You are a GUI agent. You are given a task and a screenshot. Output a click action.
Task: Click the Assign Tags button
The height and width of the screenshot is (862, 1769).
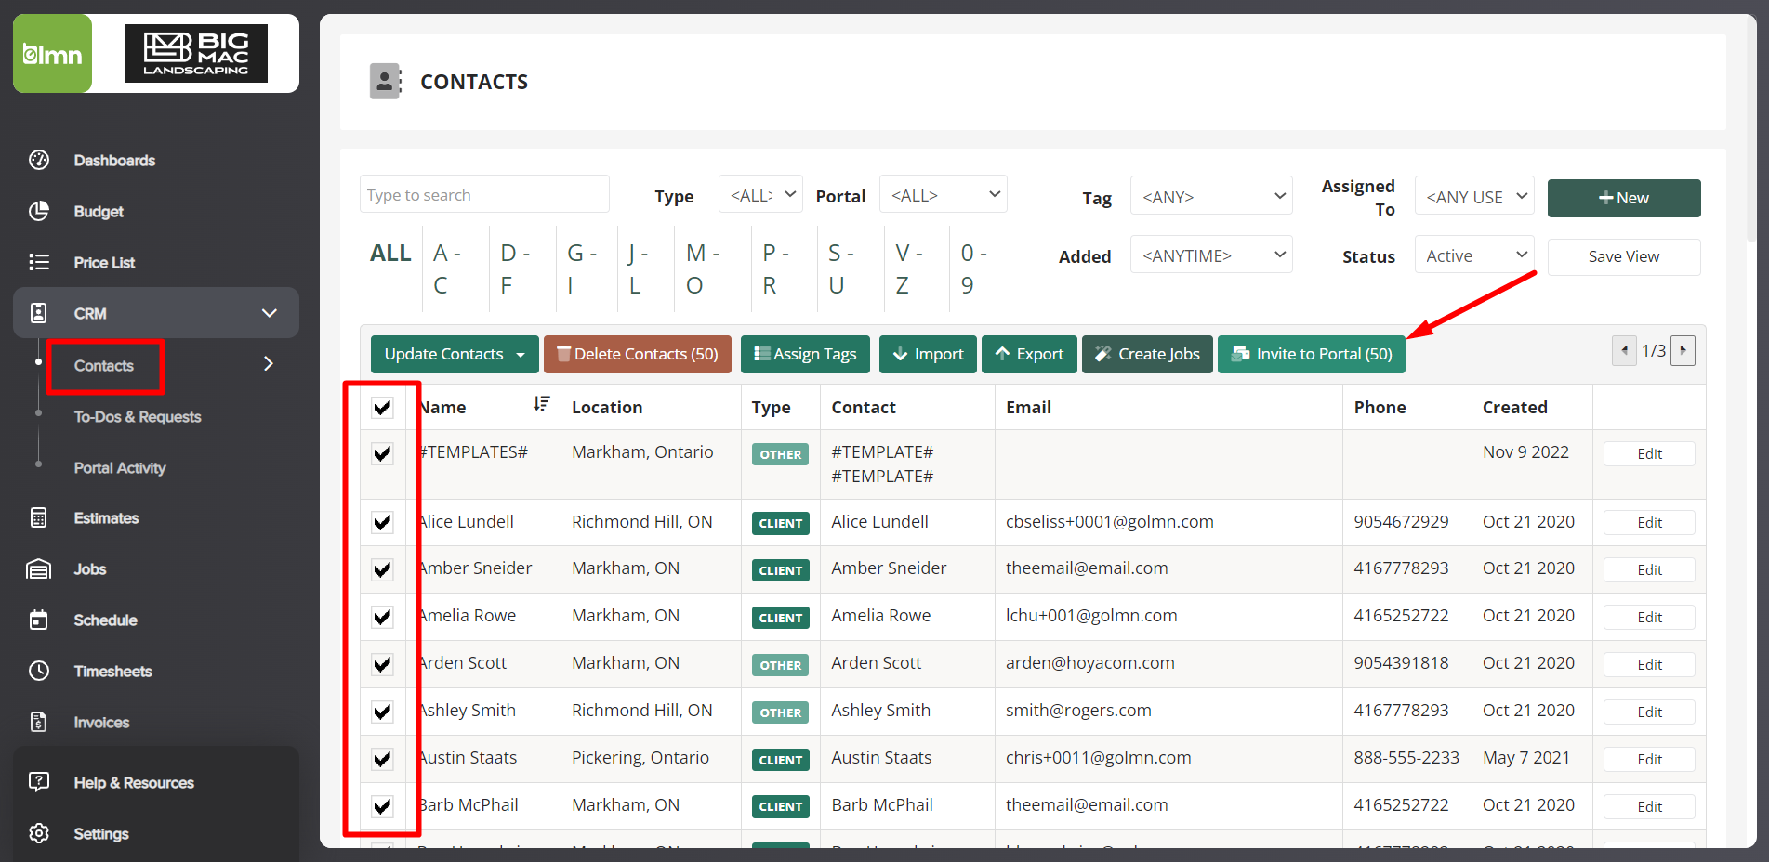[805, 354]
